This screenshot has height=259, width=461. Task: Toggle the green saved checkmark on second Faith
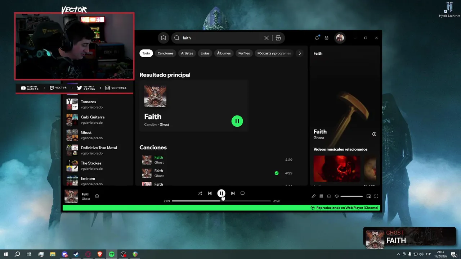[277, 173]
